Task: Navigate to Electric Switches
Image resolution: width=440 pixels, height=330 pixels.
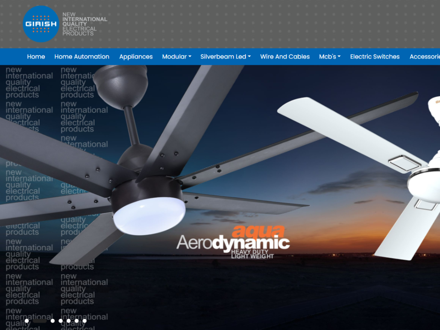Action: [x=375, y=57]
